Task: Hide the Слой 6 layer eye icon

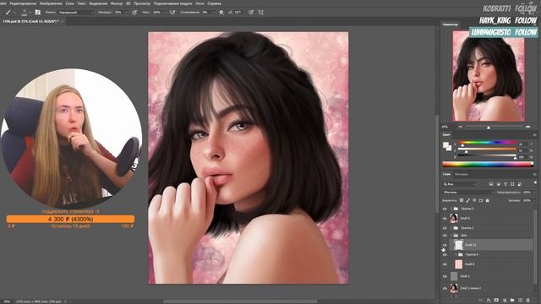Action: [445, 264]
